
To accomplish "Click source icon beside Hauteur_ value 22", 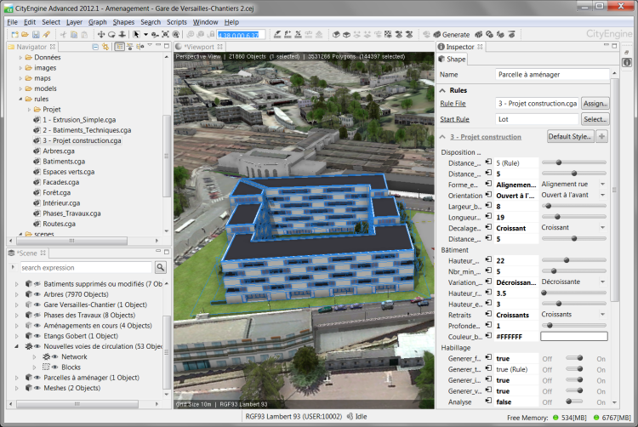I will (488, 260).
